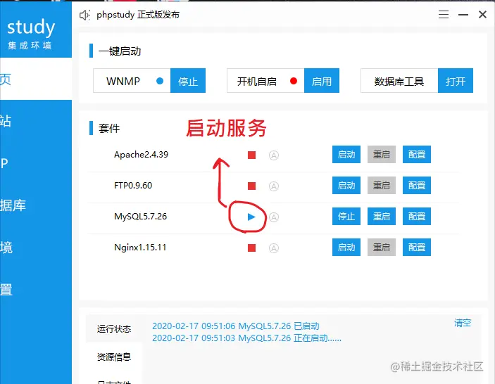Toggle auto-start circle for Nginx1.15.11
The image size is (495, 384).
point(274,248)
